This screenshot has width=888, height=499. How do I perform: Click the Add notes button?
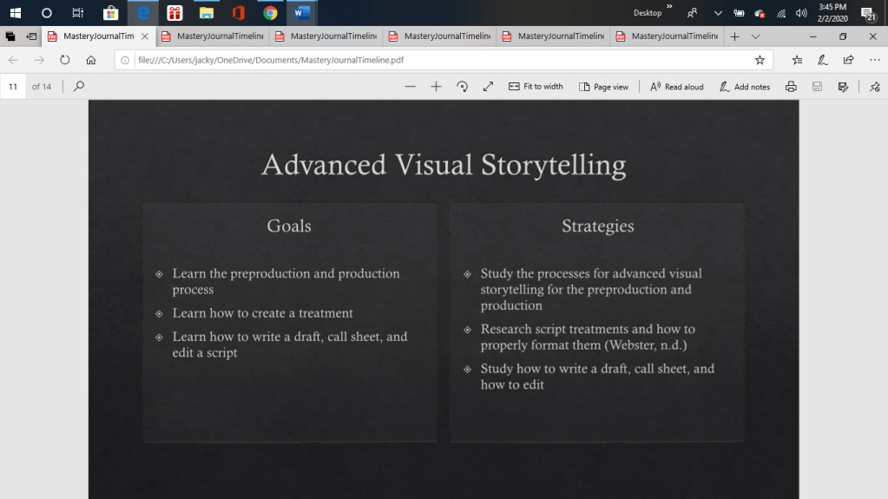coord(745,87)
